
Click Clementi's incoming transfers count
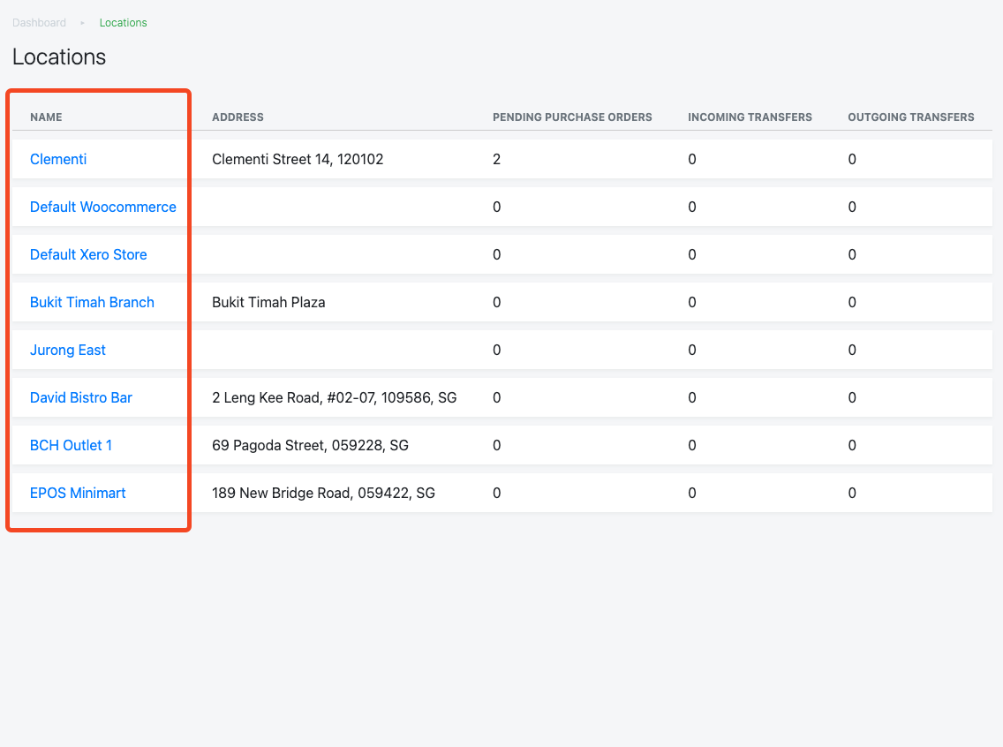(692, 159)
